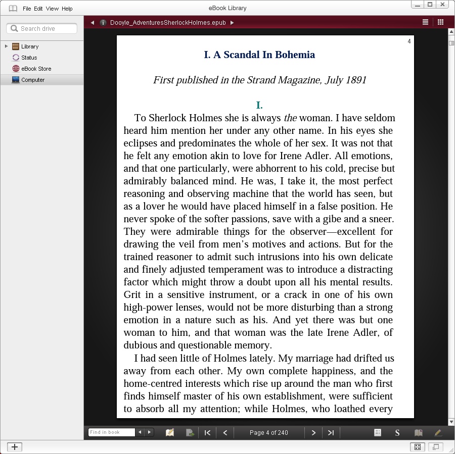Find previous match in book
455x454 pixels.
140,432
